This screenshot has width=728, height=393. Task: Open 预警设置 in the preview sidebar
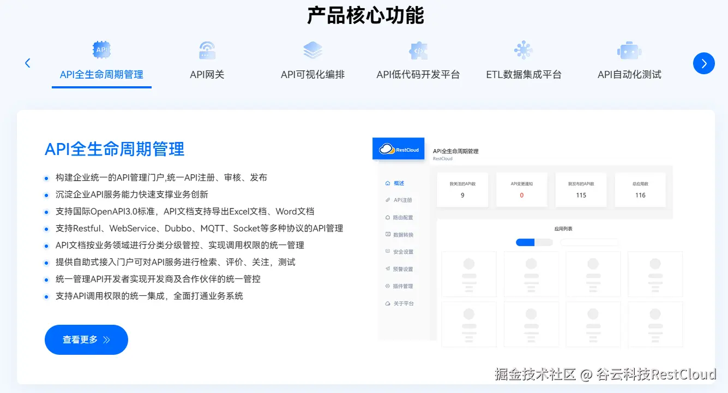pos(404,269)
